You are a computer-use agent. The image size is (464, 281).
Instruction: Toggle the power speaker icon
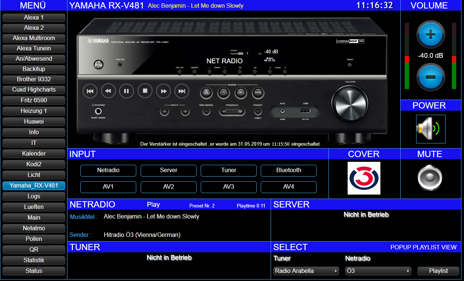(x=430, y=129)
